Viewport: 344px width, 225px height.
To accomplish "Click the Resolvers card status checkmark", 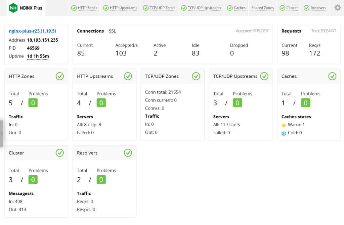I will tap(128, 153).
